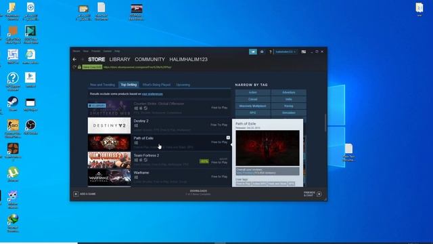The image size is (433, 244).
Task: Click the Path of Exile preview screenshot in popup
Action: pyautogui.click(x=267, y=148)
